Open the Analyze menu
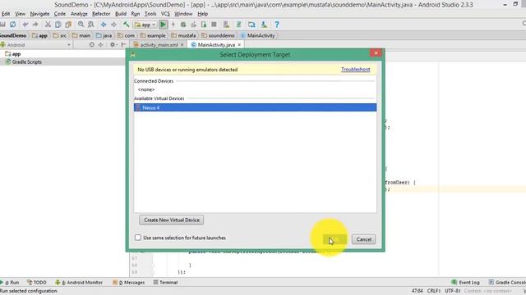Viewport: 526px width, 295px height. [79, 14]
